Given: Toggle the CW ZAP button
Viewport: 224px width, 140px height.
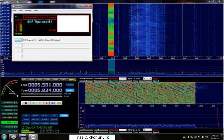Looking at the screenshot, I should tap(26, 123).
